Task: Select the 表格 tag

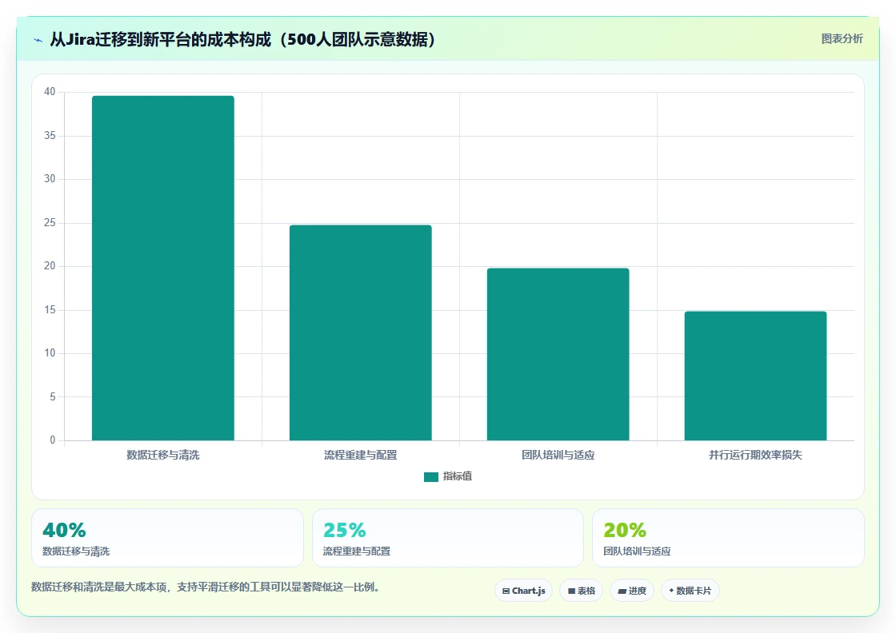Action: 581,591
